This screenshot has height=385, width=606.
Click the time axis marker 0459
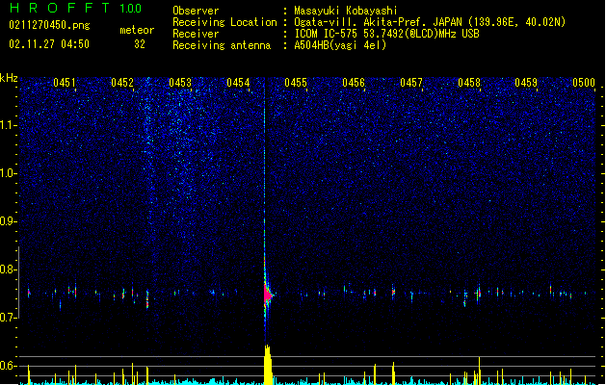[526, 83]
